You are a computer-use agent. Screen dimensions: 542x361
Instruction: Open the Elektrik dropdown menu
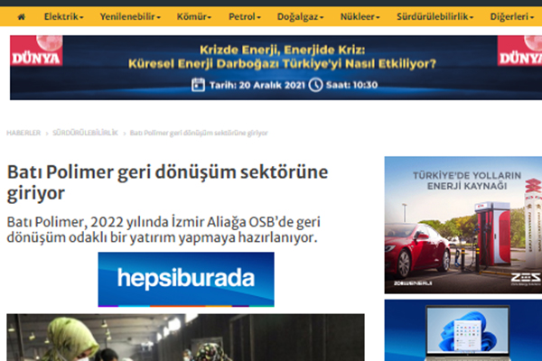63,16
